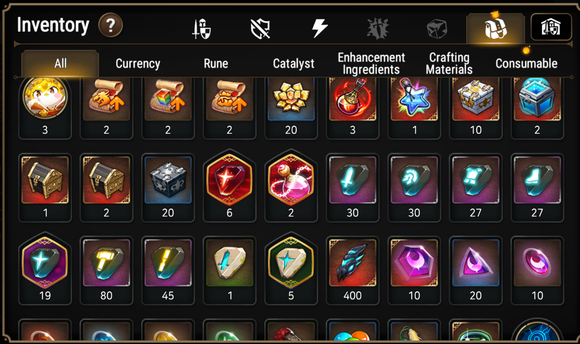Open the Catalyst tab

293,63
